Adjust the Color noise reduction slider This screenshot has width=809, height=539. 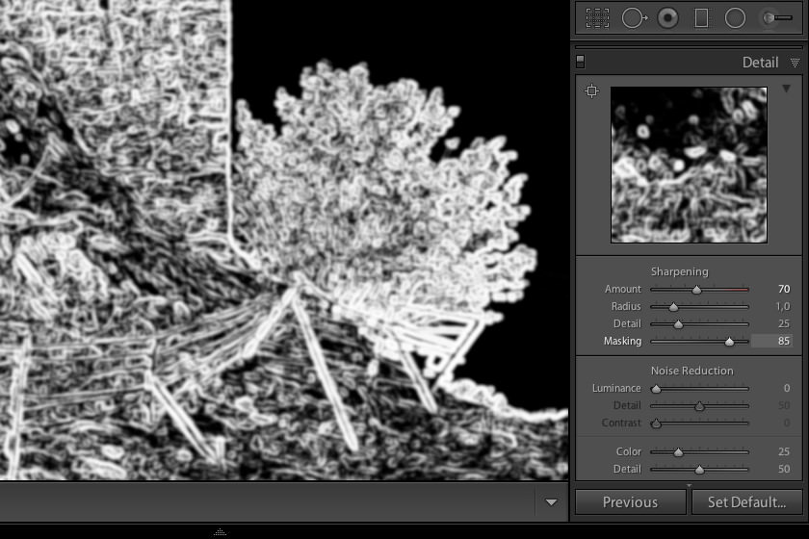pos(678,452)
